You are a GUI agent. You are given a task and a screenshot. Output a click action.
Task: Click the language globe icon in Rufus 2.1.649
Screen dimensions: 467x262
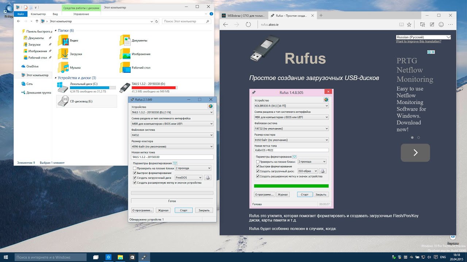coord(211,106)
